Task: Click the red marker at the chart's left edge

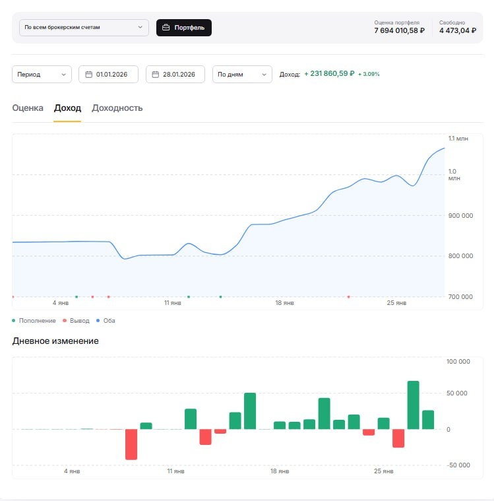Action: [x=13, y=297]
